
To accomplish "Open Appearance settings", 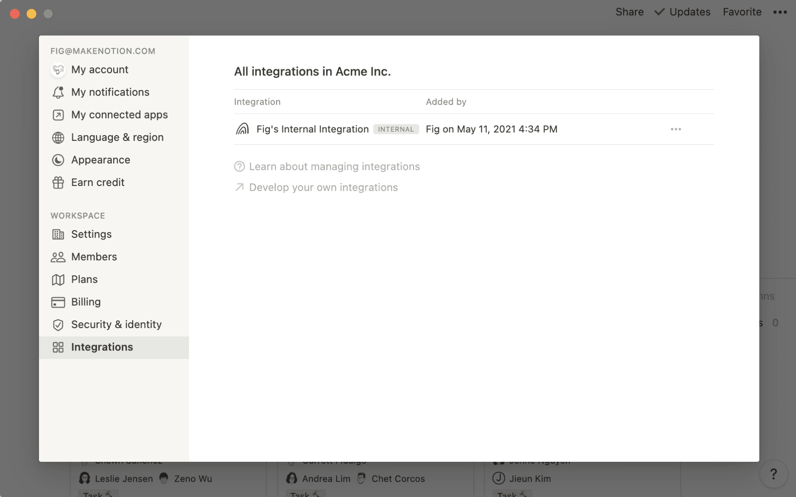I will click(101, 160).
